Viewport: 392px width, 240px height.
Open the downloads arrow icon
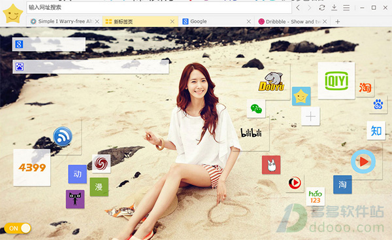(334, 8)
